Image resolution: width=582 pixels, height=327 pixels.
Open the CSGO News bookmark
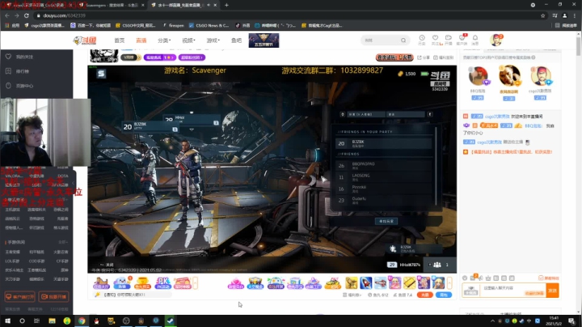pyautogui.click(x=209, y=25)
